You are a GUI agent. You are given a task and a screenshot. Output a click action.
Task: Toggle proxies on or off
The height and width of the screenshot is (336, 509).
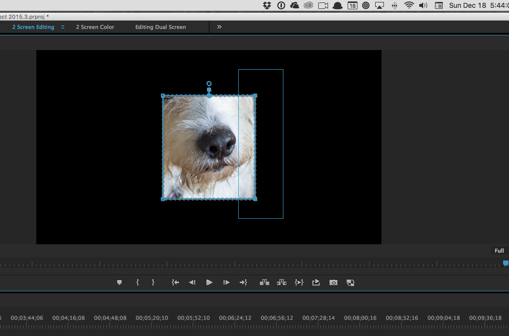click(350, 283)
